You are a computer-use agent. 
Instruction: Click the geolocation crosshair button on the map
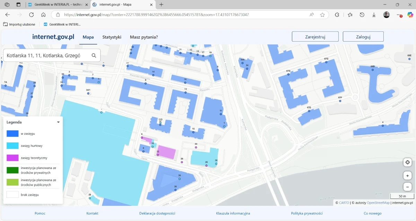407,162
